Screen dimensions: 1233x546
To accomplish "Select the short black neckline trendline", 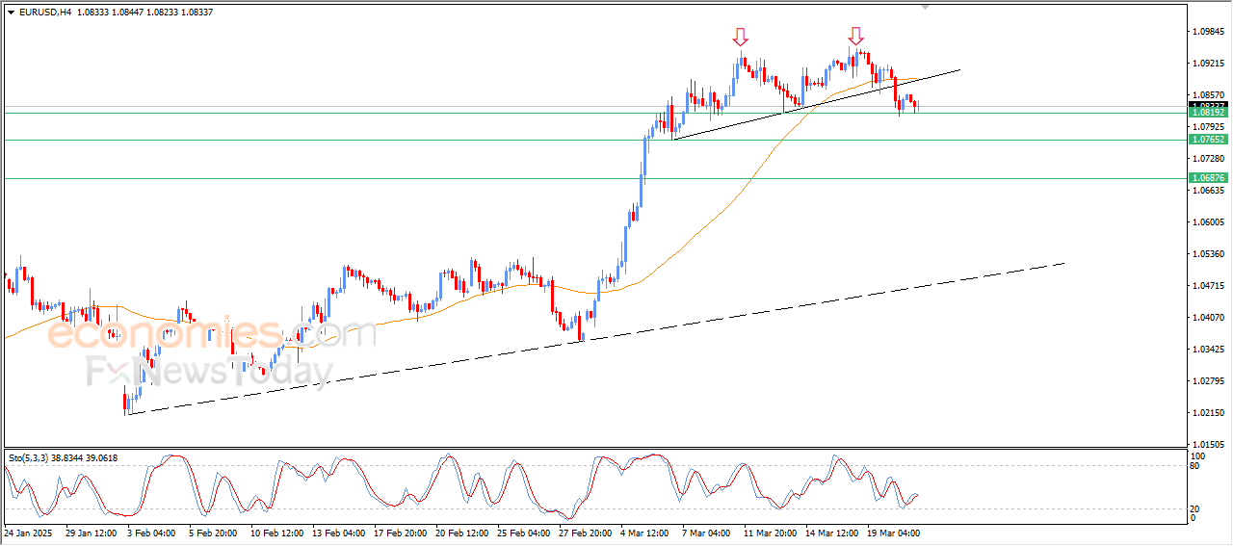I will click(771, 117).
